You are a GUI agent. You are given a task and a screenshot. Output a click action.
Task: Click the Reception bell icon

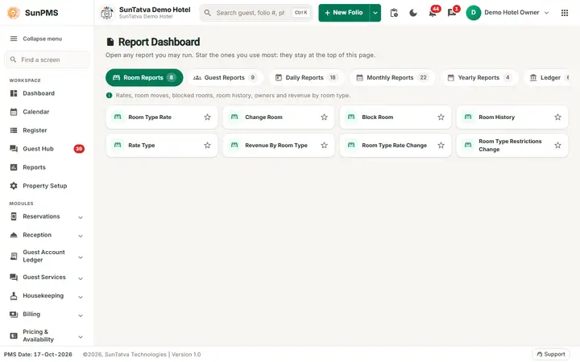click(x=14, y=235)
